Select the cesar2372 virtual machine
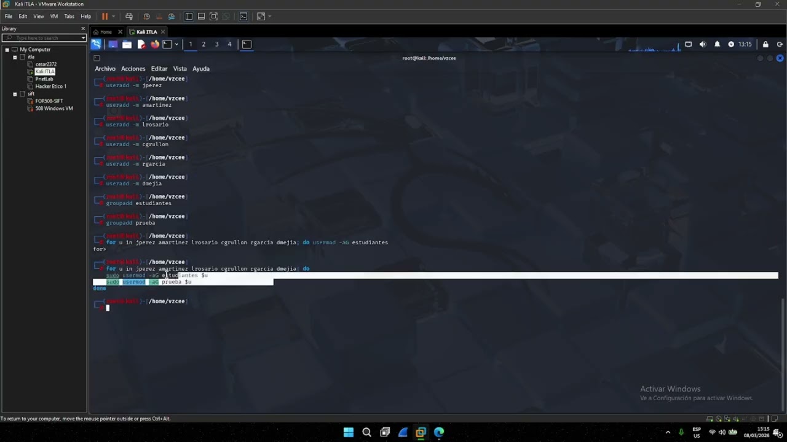 (x=45, y=64)
